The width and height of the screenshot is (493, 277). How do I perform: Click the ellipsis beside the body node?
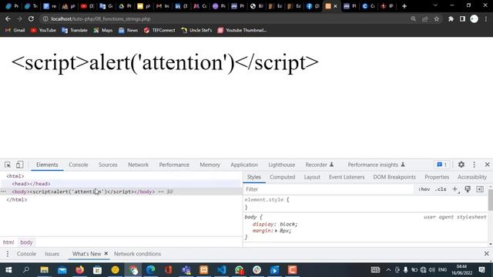click(3, 192)
